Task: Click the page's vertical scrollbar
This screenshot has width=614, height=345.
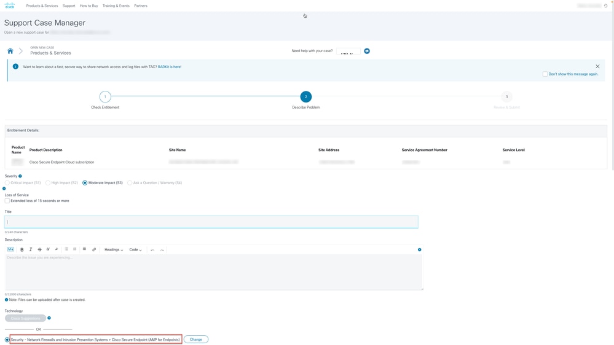Action: click(612, 90)
